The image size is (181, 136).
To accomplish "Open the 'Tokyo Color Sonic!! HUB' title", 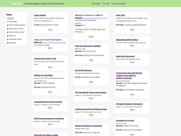I will (45, 59).
